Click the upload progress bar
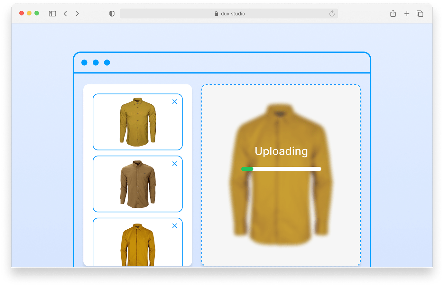 click(x=281, y=169)
